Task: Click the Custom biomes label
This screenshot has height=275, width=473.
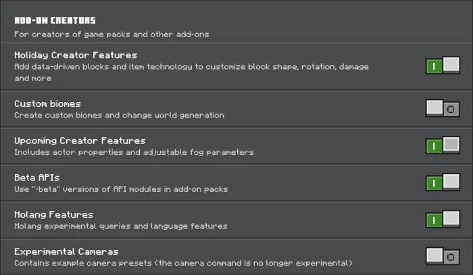Action: [47, 104]
